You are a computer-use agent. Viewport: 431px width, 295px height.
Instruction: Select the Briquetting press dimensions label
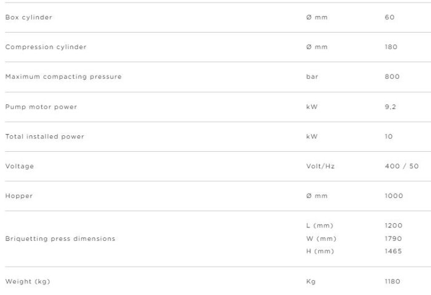coord(60,238)
